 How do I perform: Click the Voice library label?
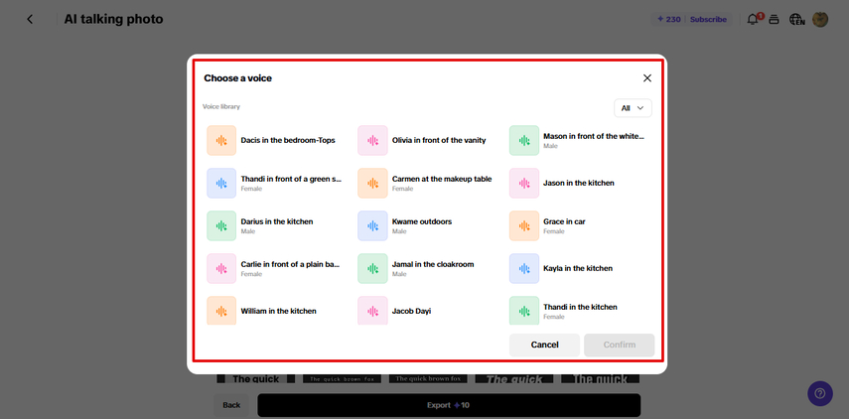click(221, 106)
